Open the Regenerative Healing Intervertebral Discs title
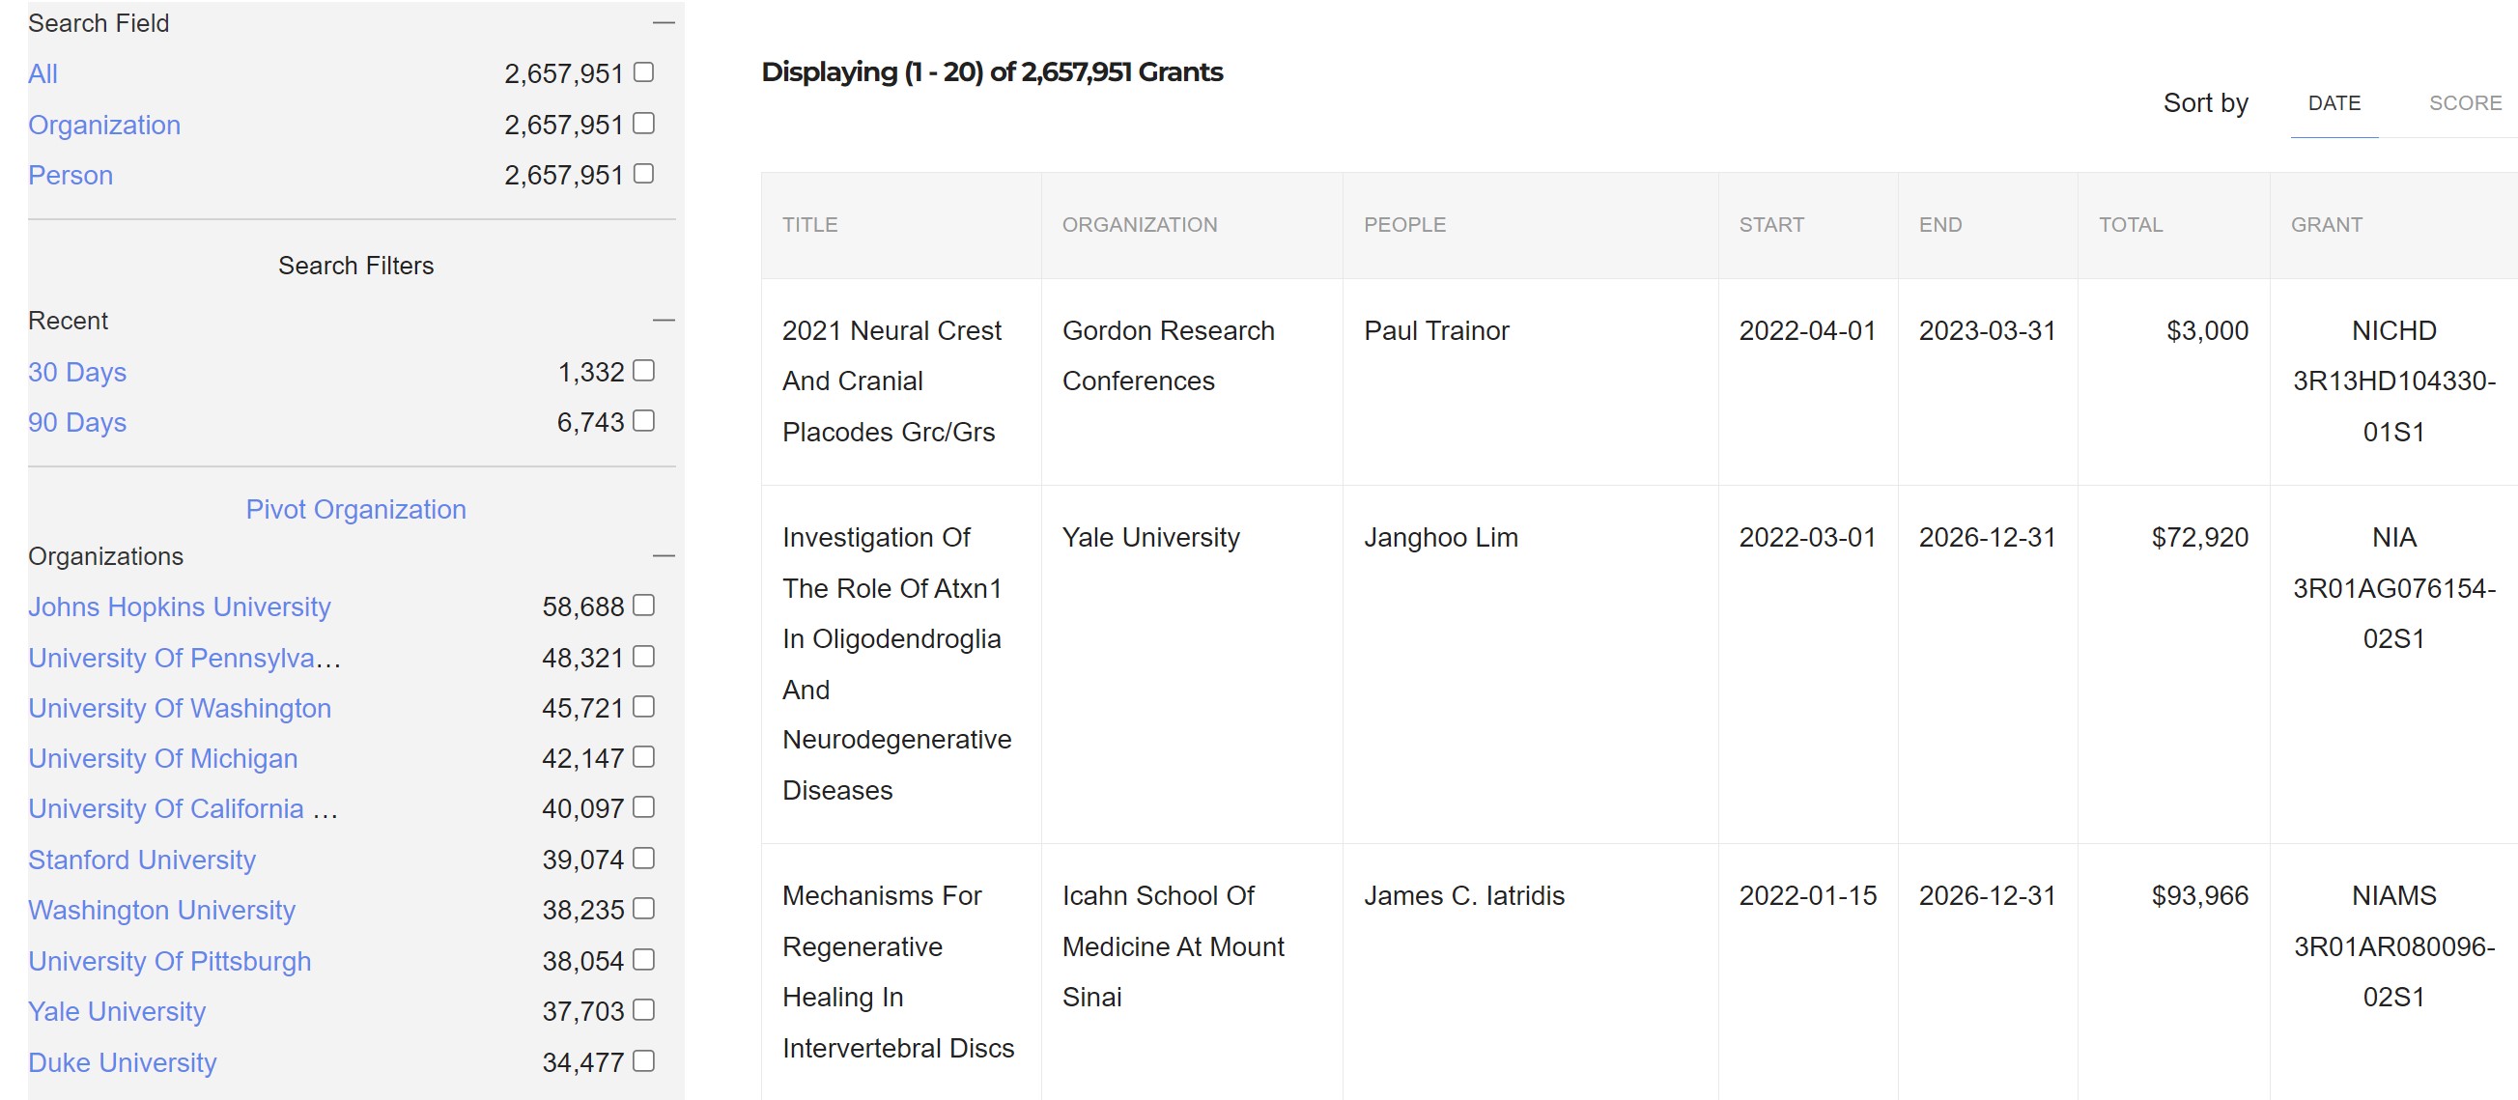Screen dimensions: 2518x1100 [898, 972]
